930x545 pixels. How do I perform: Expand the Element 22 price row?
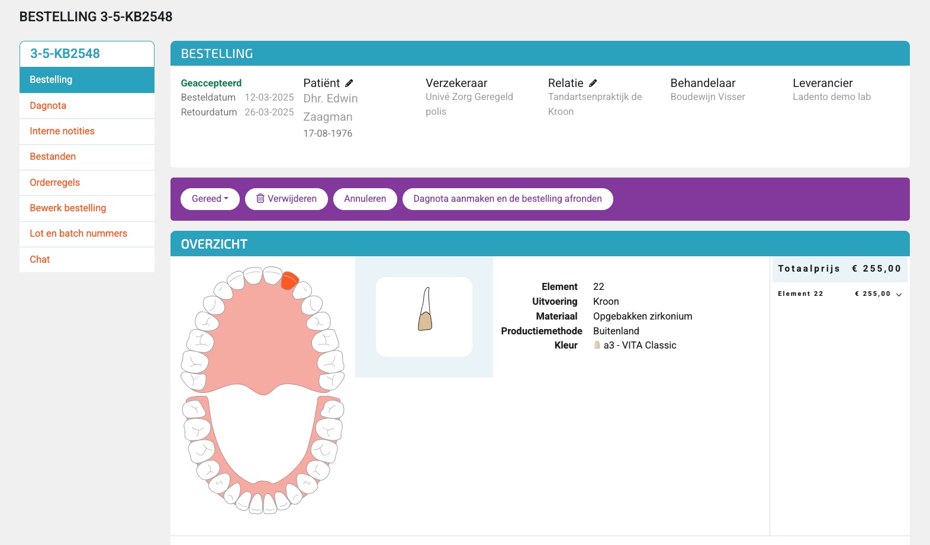point(898,294)
